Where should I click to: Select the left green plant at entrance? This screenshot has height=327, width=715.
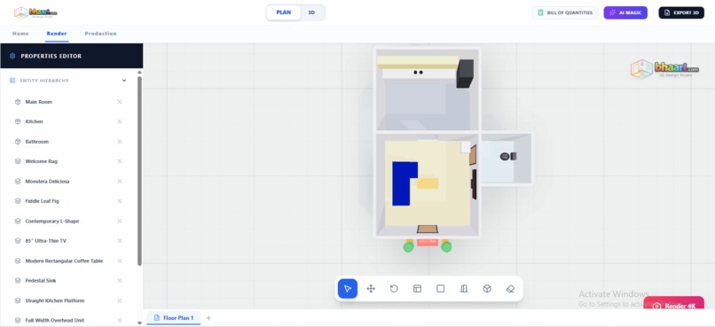[409, 246]
